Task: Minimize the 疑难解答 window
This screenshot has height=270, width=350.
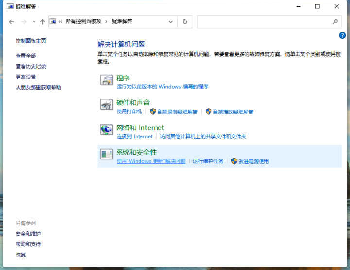Action: click(x=298, y=6)
